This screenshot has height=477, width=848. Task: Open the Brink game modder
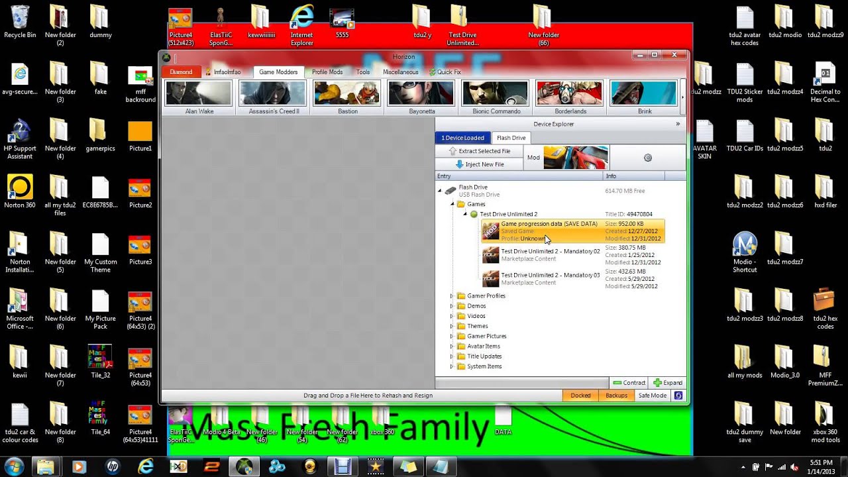645,97
